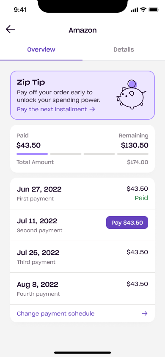Tap the battery status icon
Screen dimensions: 165x357
click(x=154, y=10)
